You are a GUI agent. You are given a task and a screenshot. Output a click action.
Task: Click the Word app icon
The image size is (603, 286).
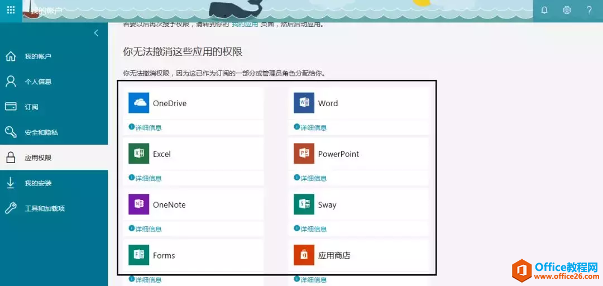point(304,103)
